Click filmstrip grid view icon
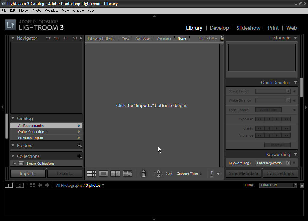 coord(33,185)
